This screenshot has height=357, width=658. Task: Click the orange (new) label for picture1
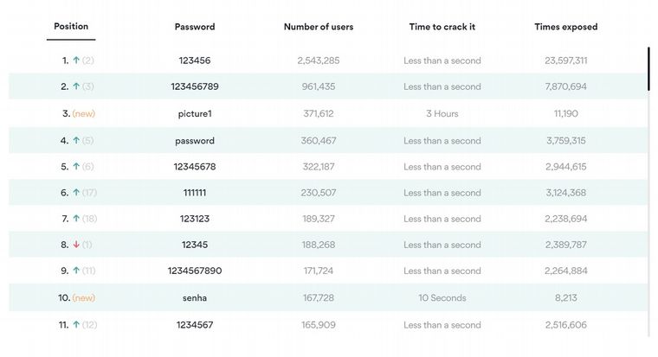click(x=84, y=114)
